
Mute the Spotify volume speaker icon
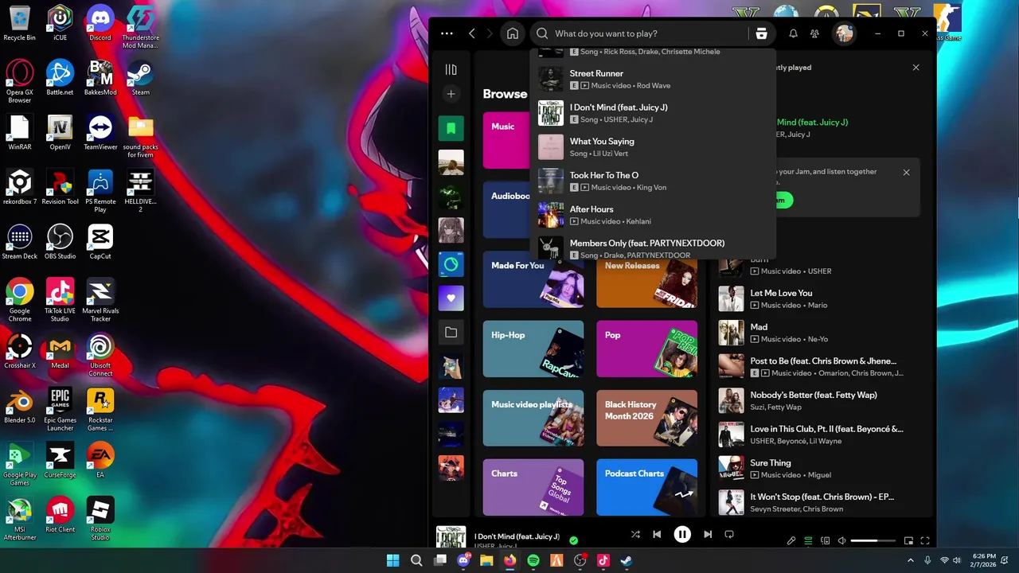842,541
